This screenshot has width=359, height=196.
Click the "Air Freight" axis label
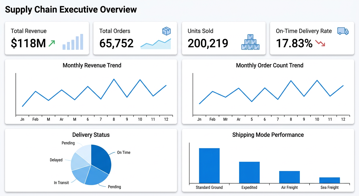coord(289,187)
